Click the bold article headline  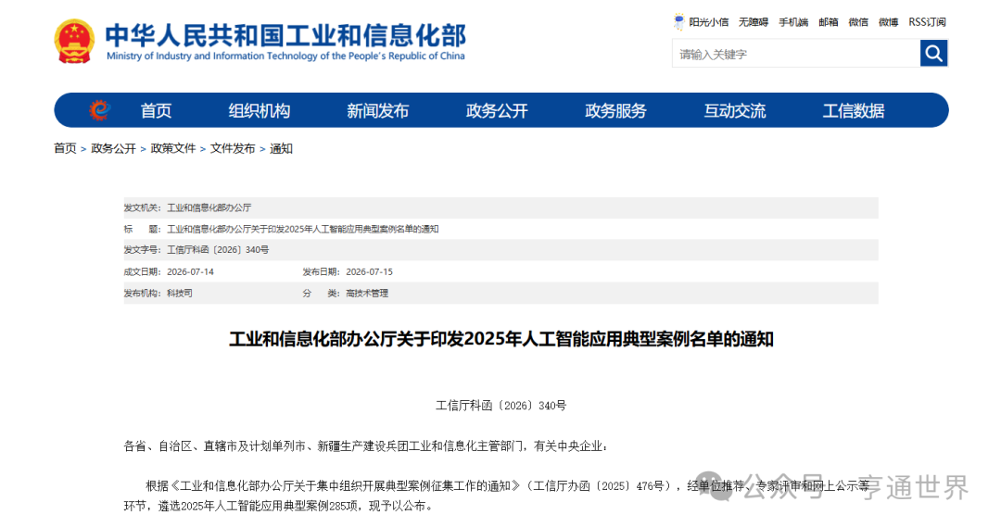click(x=501, y=339)
